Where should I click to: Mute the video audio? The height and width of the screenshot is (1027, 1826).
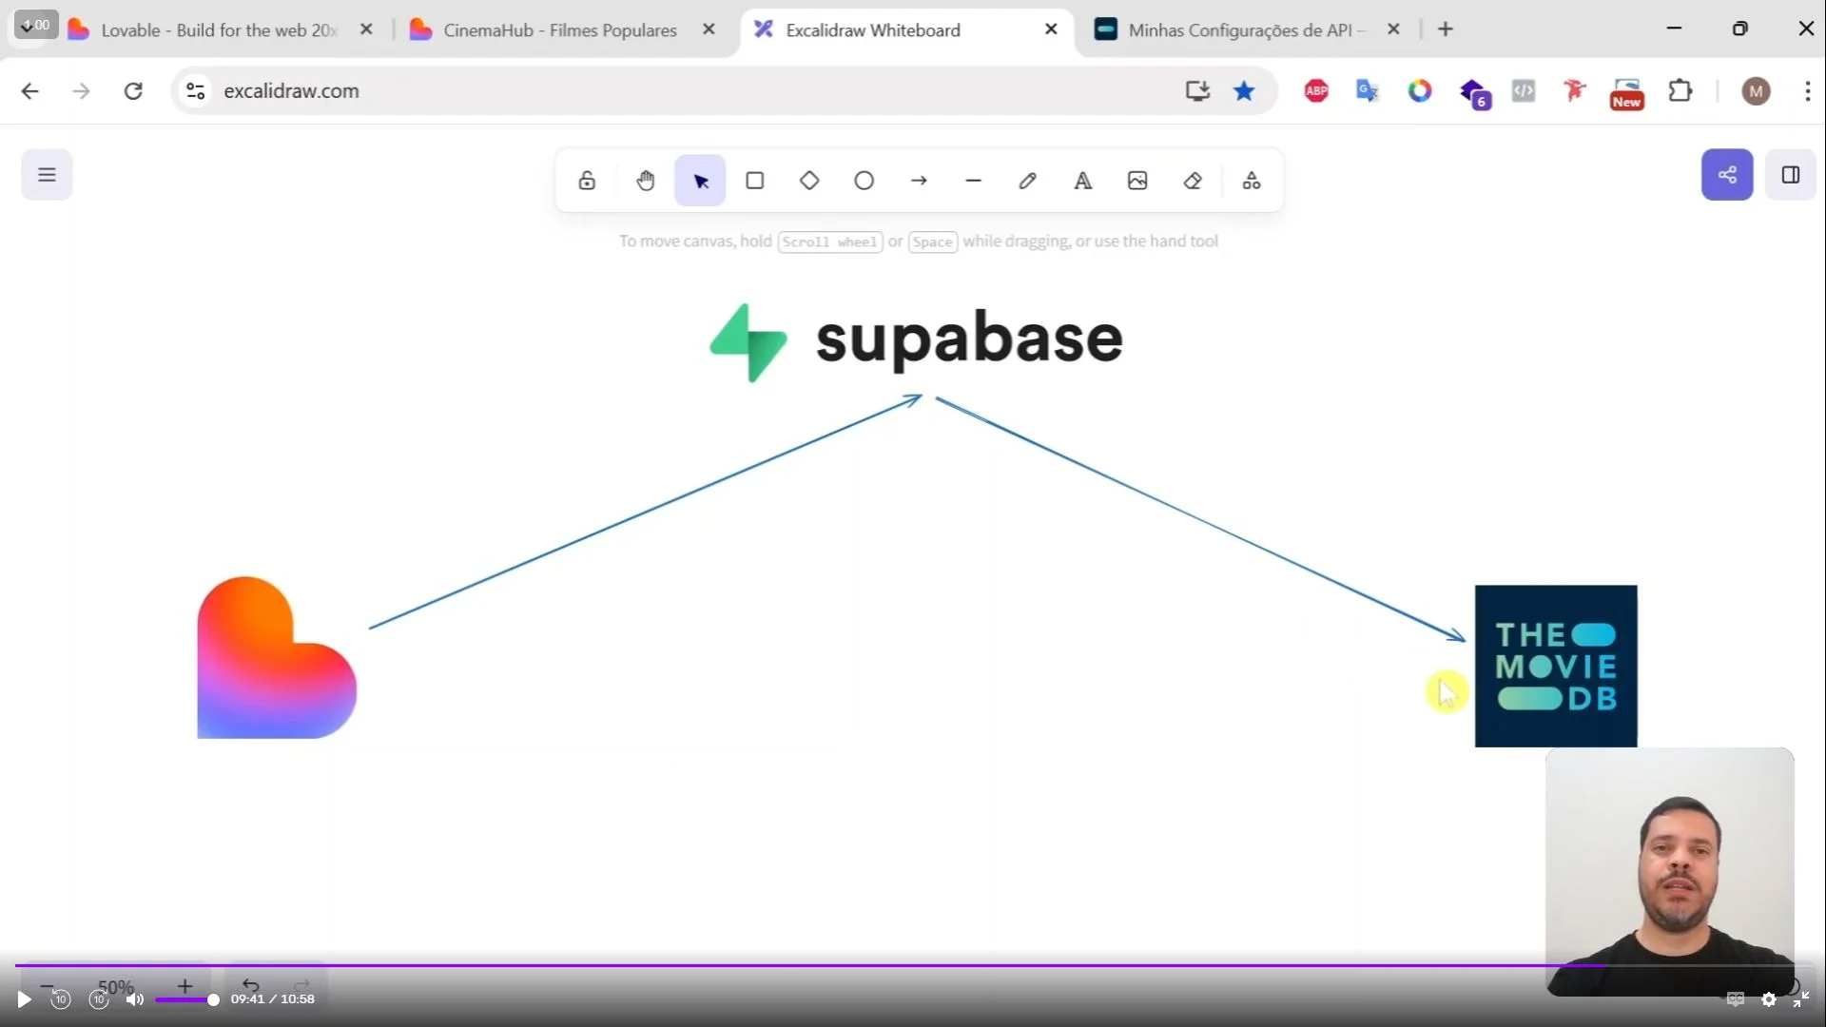click(x=135, y=999)
